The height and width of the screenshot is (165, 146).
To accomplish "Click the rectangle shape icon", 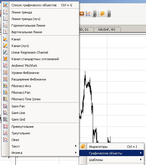I will [5, 127].
